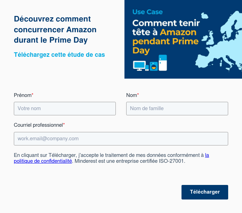Open the politique de confidentialité link

pyautogui.click(x=43, y=161)
